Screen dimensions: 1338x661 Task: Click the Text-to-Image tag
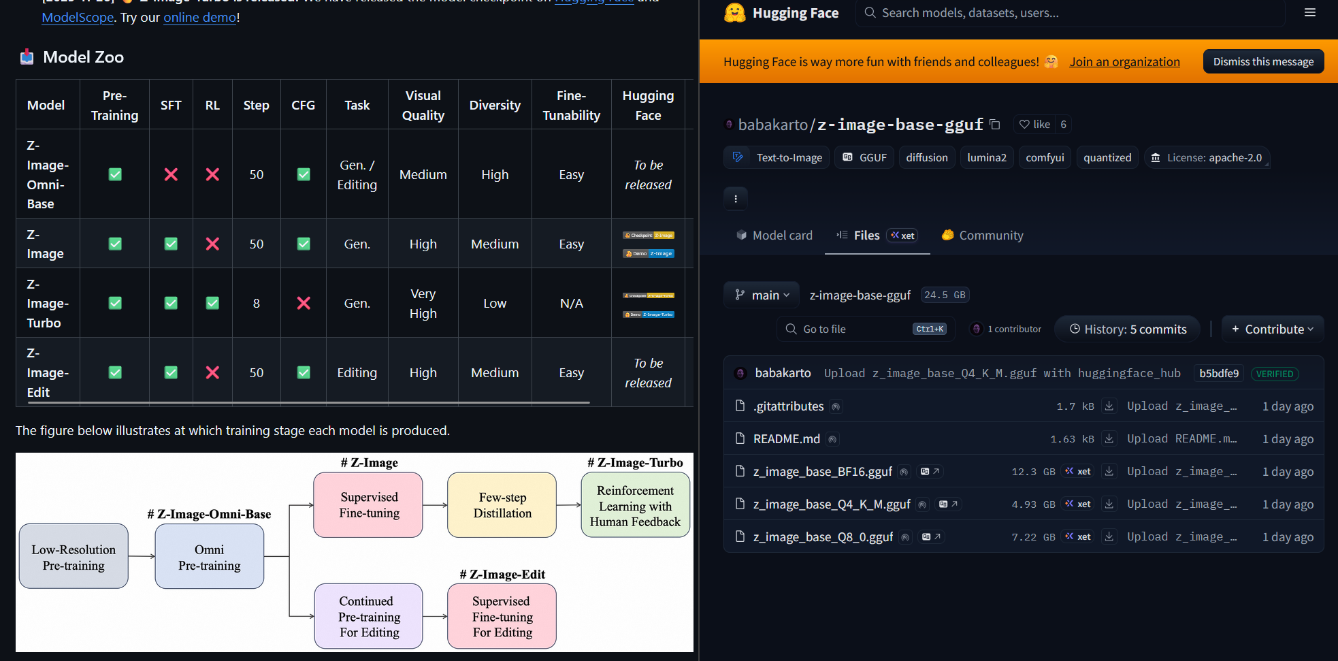(x=777, y=157)
